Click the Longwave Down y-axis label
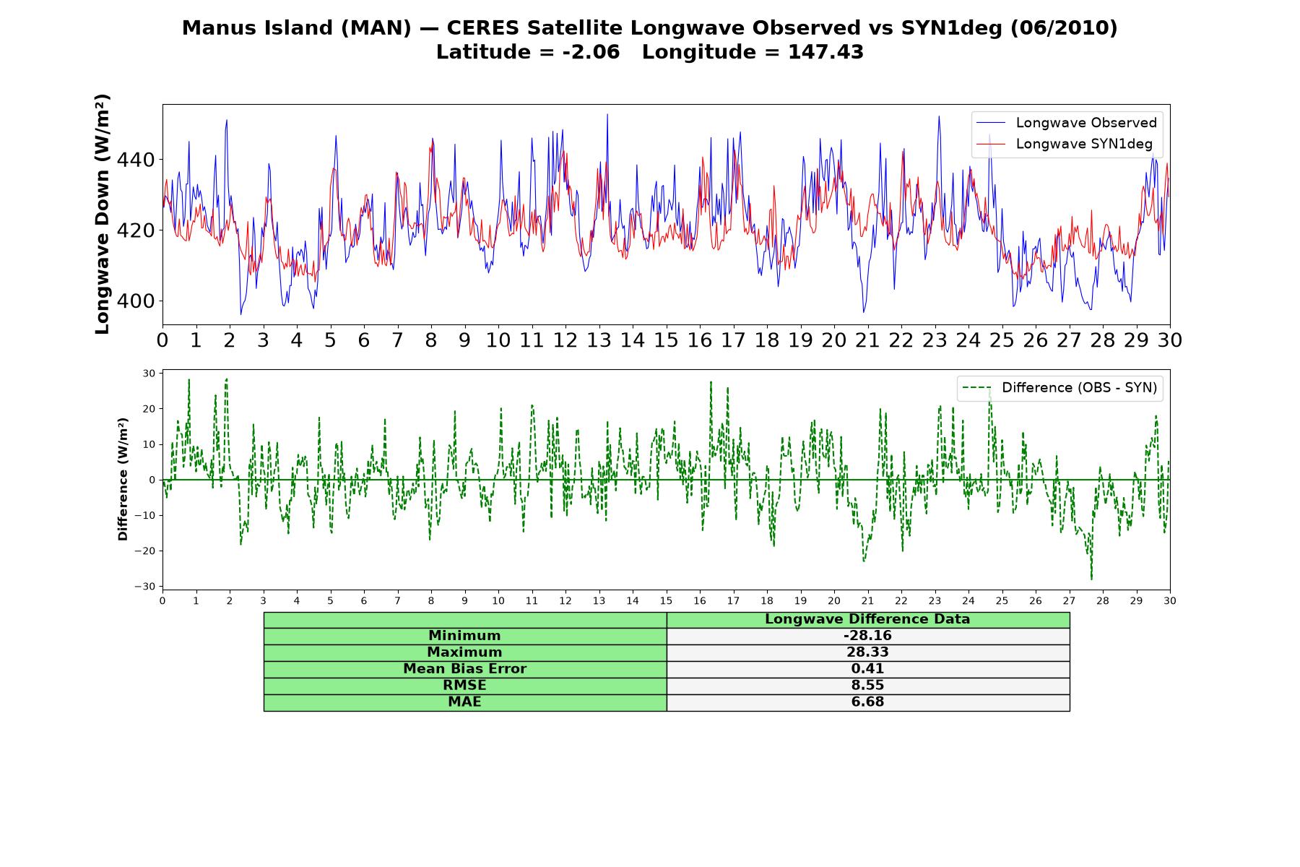The width and height of the screenshot is (1300, 867). (102, 214)
